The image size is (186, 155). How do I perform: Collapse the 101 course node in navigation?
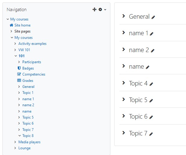16,56
